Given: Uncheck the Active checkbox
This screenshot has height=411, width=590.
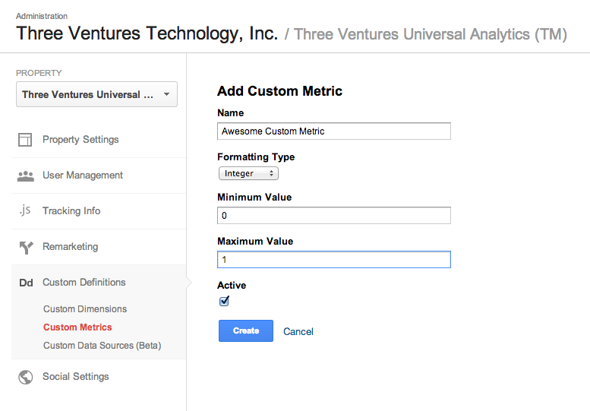Looking at the screenshot, I should click(x=224, y=301).
